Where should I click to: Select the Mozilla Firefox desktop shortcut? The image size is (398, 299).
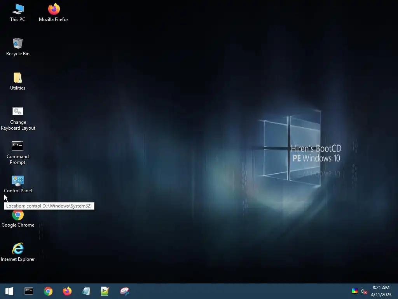point(54,12)
